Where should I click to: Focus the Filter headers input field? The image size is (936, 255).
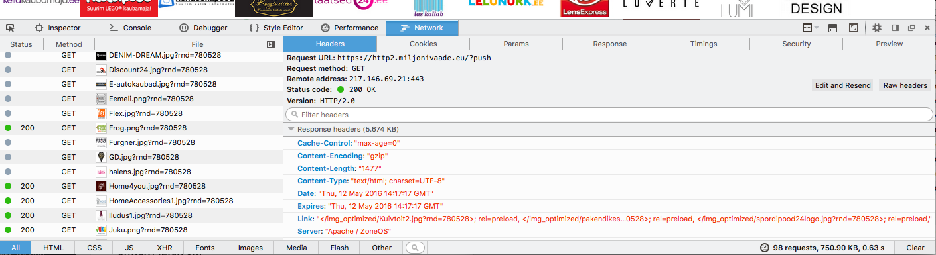(x=609, y=115)
